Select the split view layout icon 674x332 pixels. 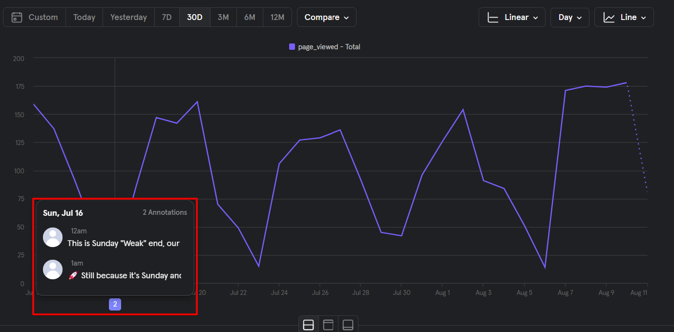[x=308, y=325]
